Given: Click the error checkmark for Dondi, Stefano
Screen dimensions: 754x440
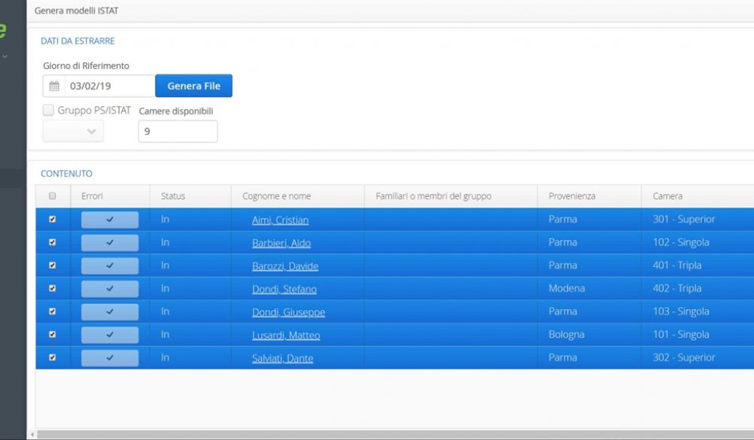Looking at the screenshot, I should (x=110, y=289).
